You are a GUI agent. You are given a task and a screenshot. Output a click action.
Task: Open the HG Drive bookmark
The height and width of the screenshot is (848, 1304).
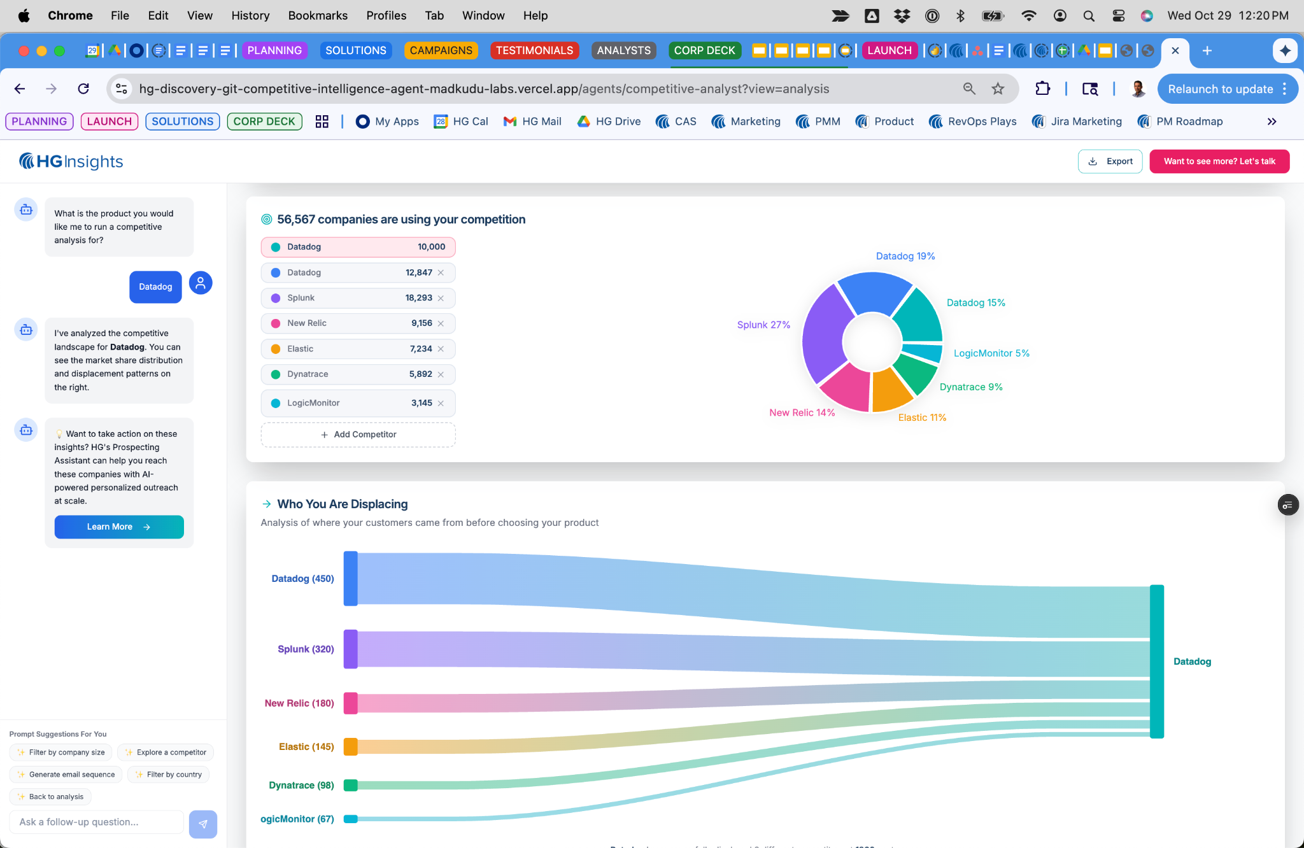(609, 122)
